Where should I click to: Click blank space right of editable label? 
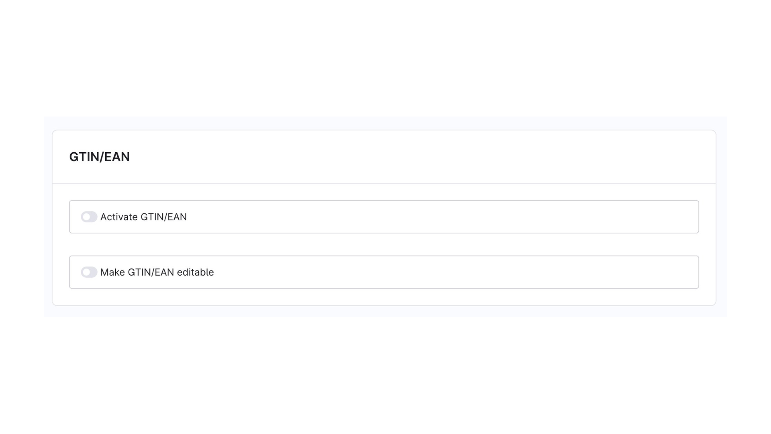454,272
